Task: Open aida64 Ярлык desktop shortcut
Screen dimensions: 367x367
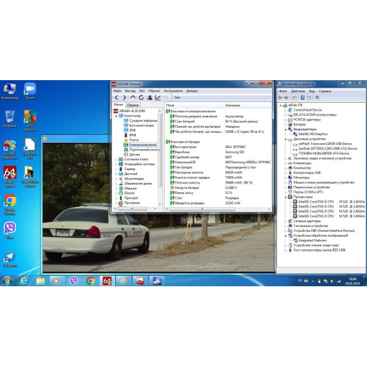Action: [x=10, y=177]
